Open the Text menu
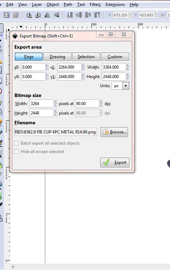 click(81, 5)
